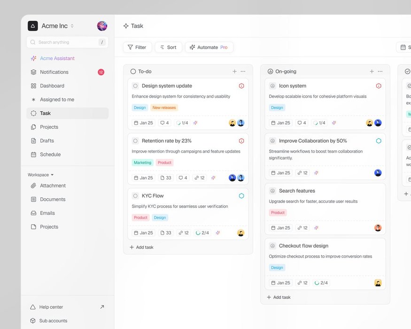Click the Filter button
411x329 pixels.
pos(137,47)
